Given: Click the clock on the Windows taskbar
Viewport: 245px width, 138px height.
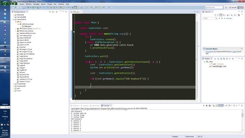Looking at the screenshot, I should pos(5,133).
